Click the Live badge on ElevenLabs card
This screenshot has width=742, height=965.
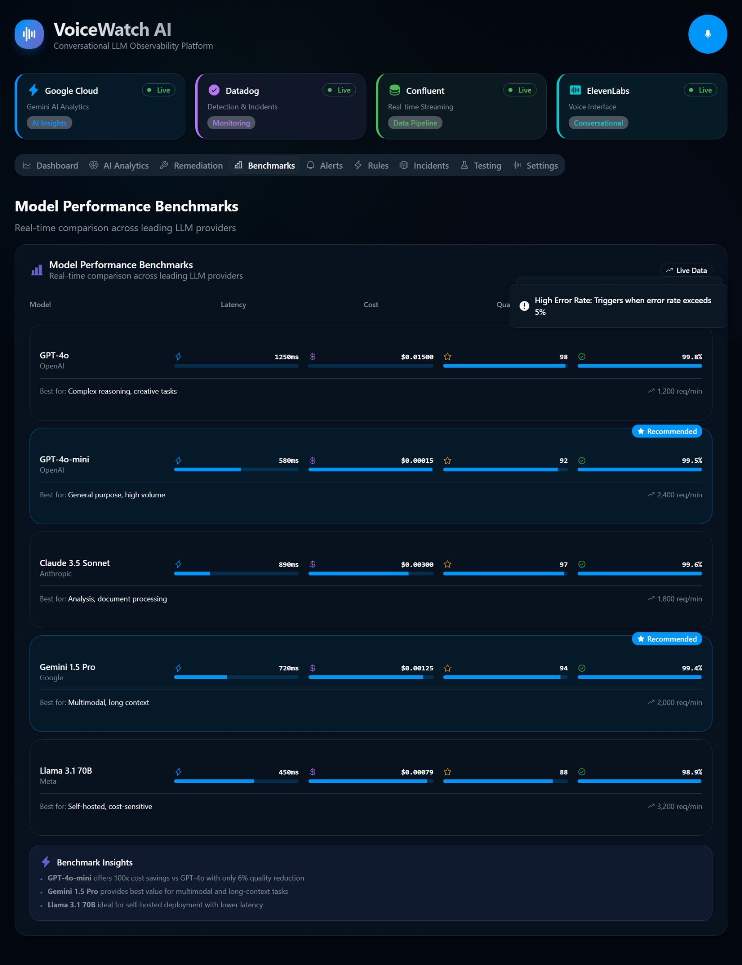pos(700,90)
